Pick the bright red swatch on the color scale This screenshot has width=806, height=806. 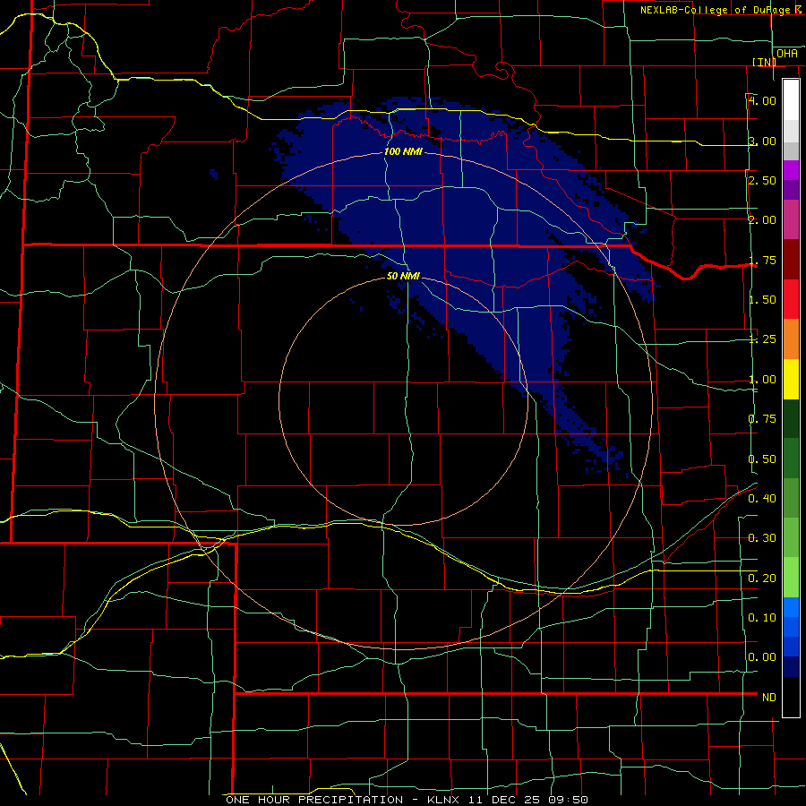[x=791, y=299]
